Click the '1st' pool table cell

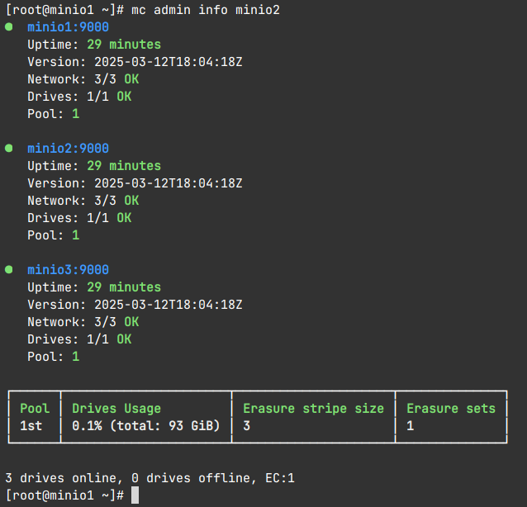[x=31, y=425]
